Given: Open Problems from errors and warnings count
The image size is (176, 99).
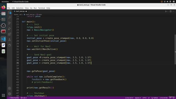Looking at the screenshot, I should (x=24, y=98).
